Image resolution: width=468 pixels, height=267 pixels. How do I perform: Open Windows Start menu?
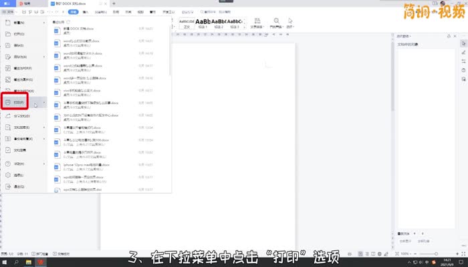(x=5, y=262)
